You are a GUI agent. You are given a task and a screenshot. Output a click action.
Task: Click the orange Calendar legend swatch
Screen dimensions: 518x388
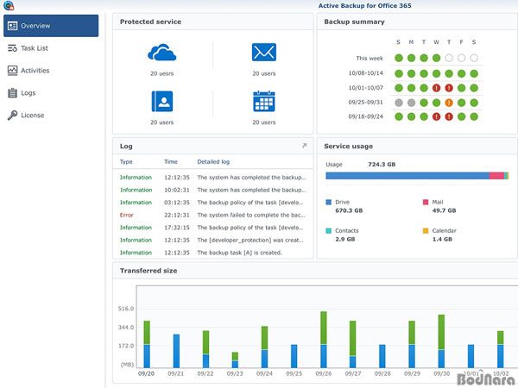coord(426,230)
